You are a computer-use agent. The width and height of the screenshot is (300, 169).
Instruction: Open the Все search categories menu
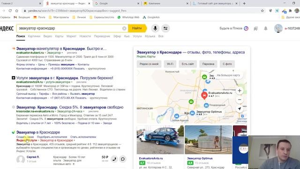pos(161,36)
